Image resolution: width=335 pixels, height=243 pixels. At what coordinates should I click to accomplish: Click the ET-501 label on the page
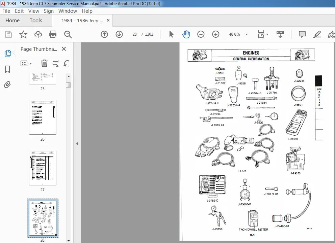pos(242,171)
